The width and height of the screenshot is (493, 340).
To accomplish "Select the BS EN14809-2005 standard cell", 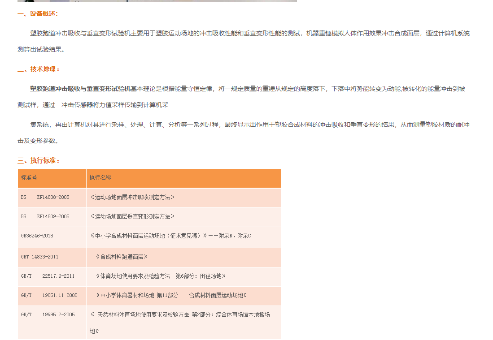I will 45,216.
